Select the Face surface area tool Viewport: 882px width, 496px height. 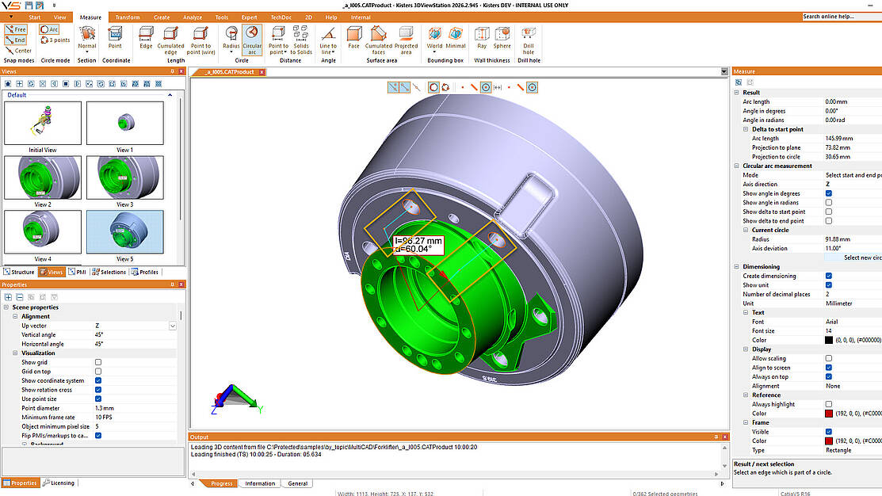[353, 38]
